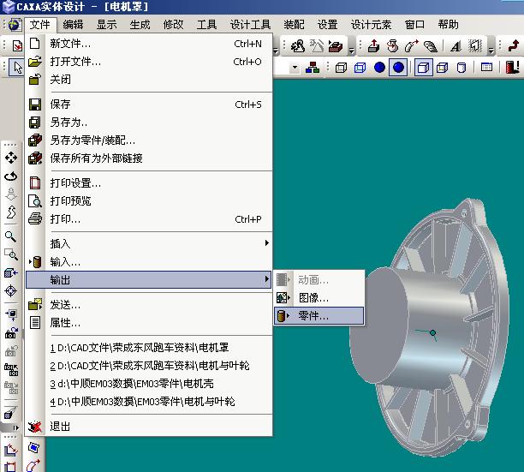Screen dimensions: 524x472
Task: Open dropdown arrow left of hierarchy icon
Action: tap(295, 68)
